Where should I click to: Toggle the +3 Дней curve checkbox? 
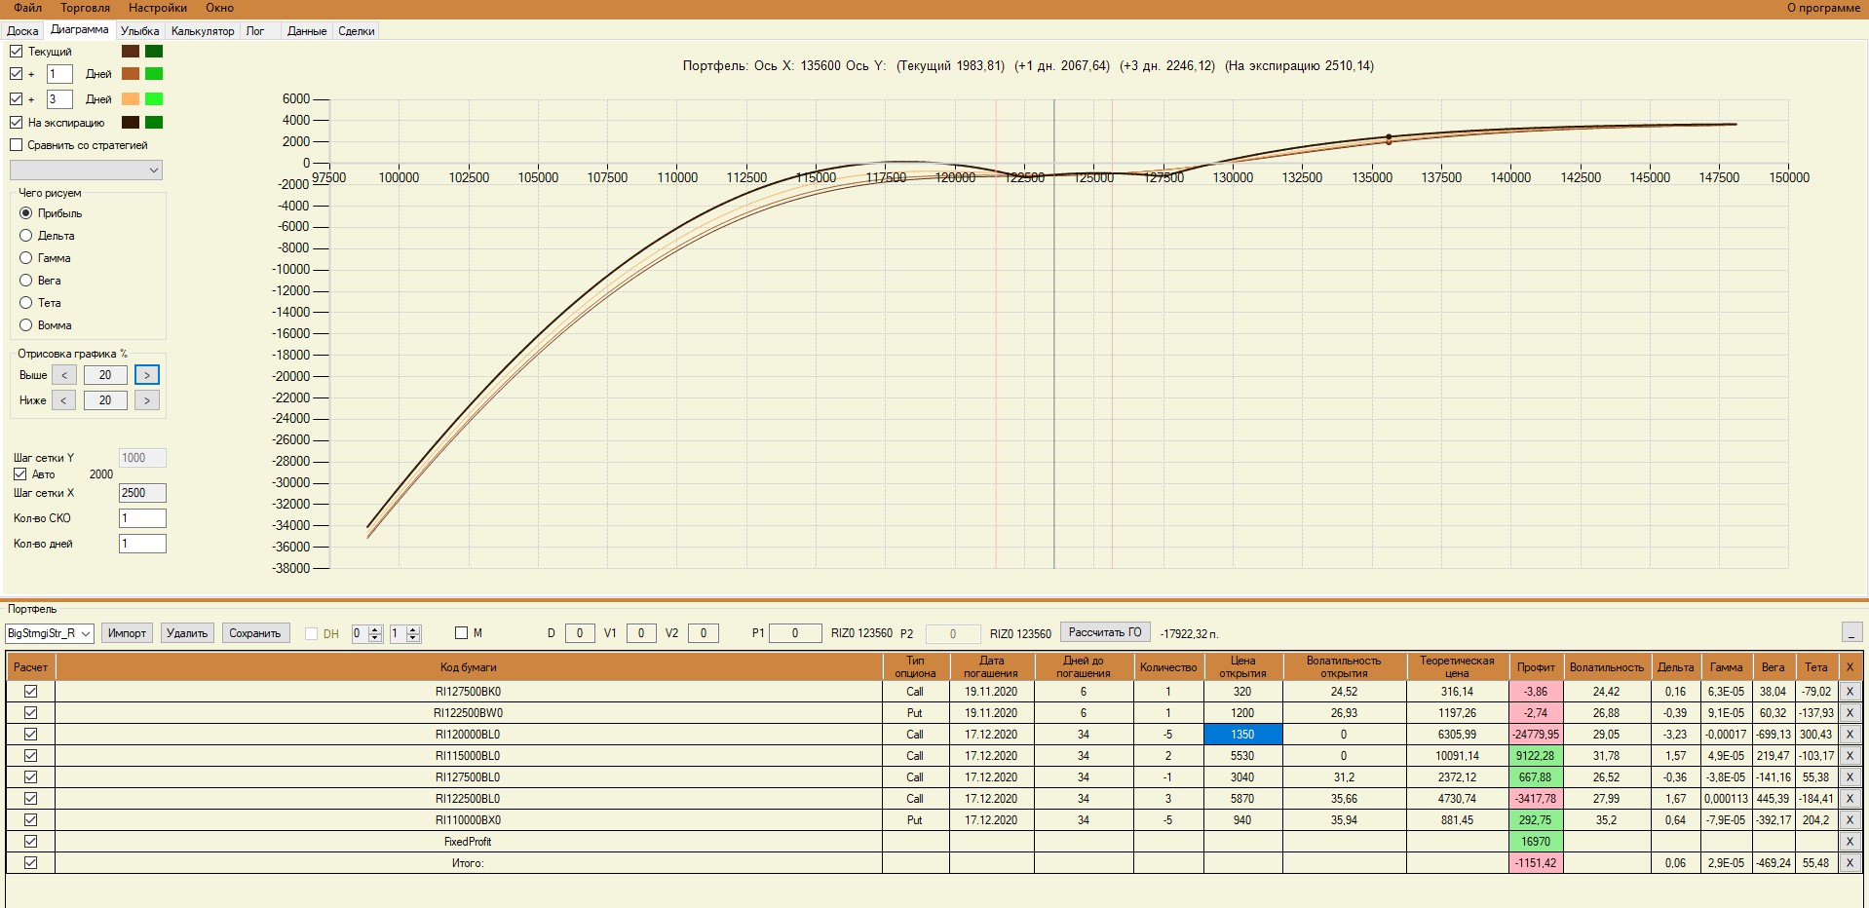16,99
